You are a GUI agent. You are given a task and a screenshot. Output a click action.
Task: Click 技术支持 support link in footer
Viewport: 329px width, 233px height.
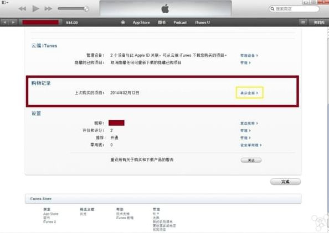click(x=123, y=214)
